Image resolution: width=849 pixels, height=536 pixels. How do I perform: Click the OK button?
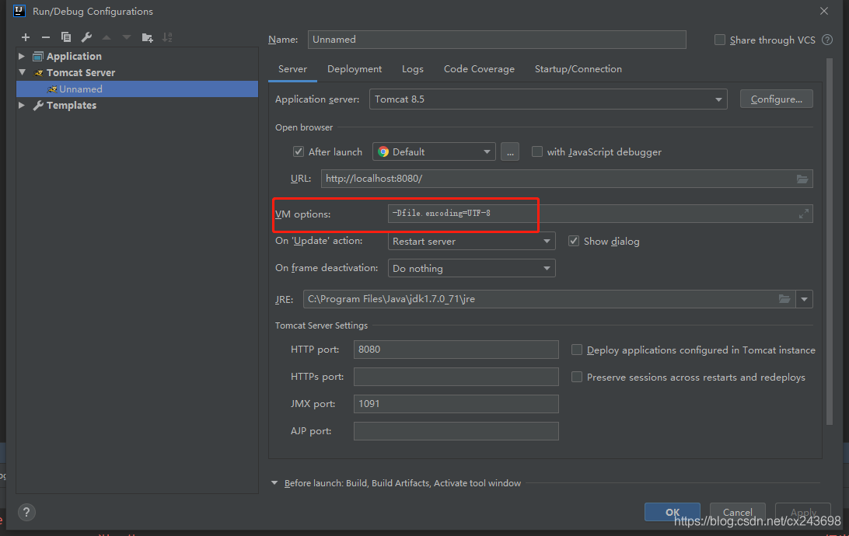click(673, 512)
